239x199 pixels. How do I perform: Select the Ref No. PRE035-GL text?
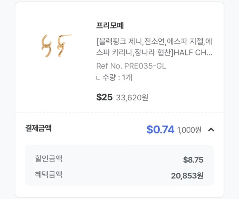coord(131,66)
